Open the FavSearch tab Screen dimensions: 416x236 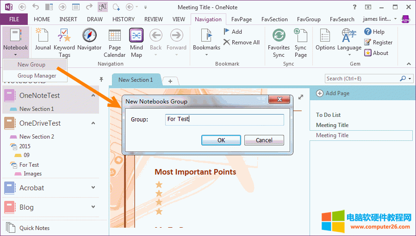pos(342,19)
